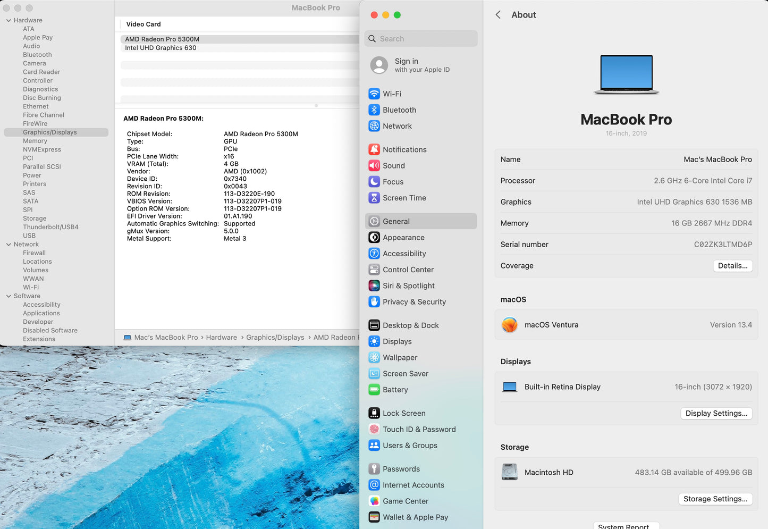Click the Bluetooth icon in Settings sidebar
Image resolution: width=768 pixels, height=529 pixels.
click(374, 110)
